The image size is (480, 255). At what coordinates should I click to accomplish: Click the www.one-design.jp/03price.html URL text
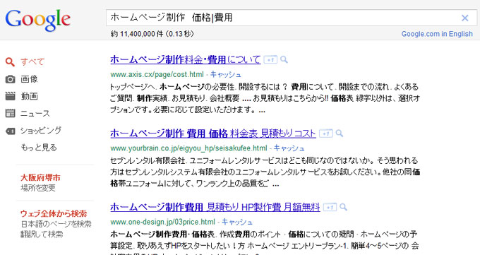tap(163, 222)
